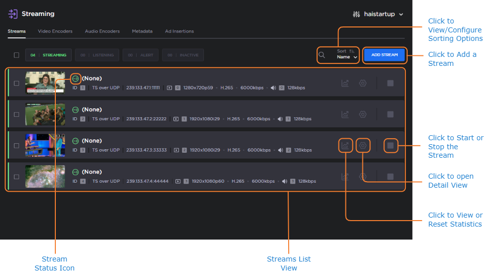Tick the checkbox for stream ID 4
Viewport: 498px width, 273px height.
coord(16,177)
